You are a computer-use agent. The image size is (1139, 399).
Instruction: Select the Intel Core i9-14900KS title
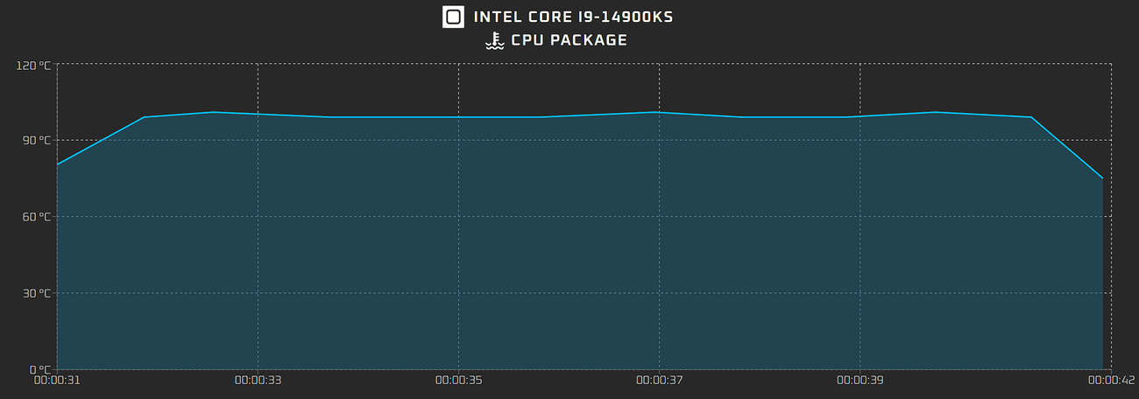click(x=573, y=17)
